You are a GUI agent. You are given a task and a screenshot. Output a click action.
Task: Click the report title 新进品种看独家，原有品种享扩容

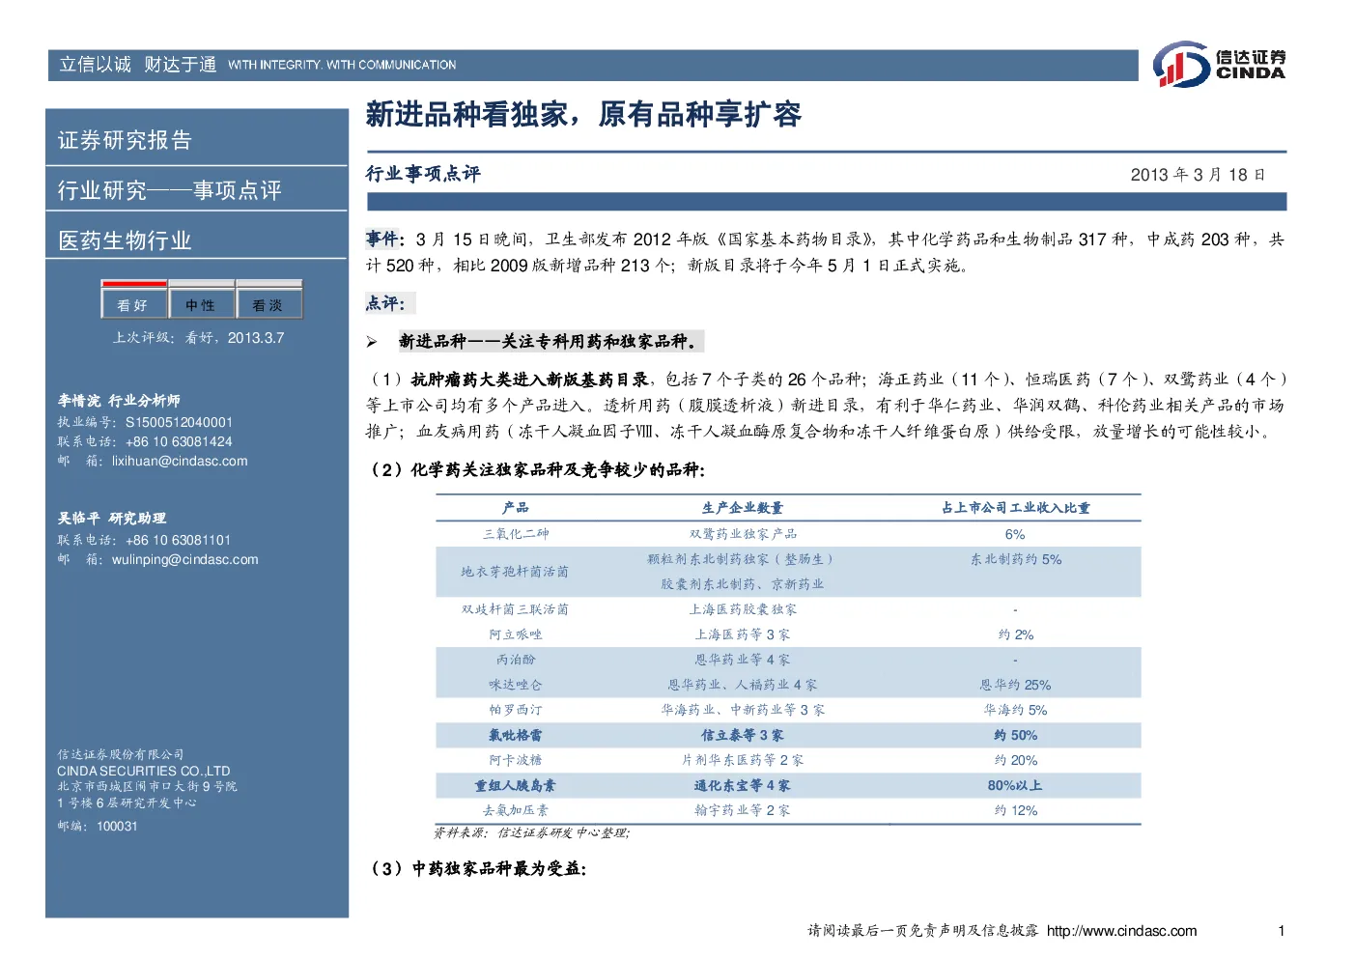[x=583, y=115]
